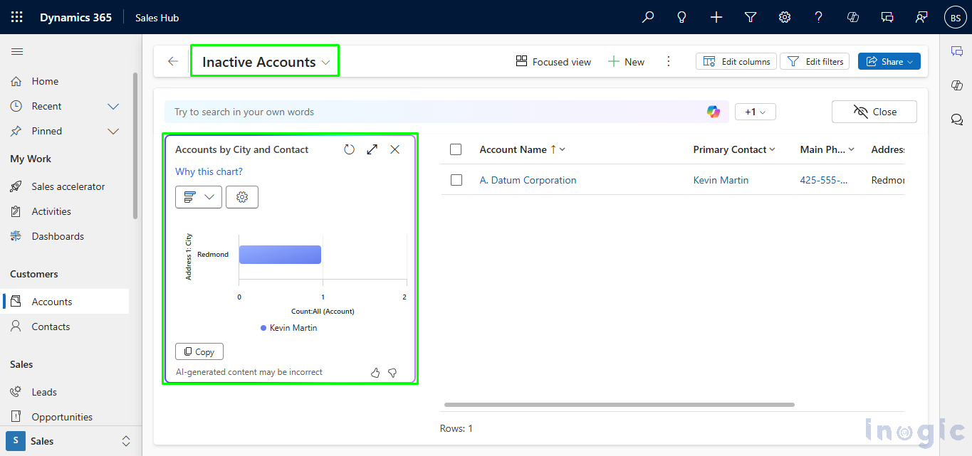Open Dashboards in the left navigation
This screenshot has height=456, width=972.
58,236
